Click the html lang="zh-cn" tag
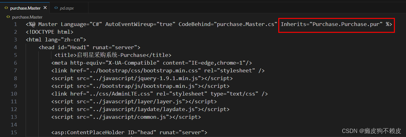406x137 pixels. pos(56,40)
